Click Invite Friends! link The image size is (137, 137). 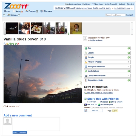(111, 4)
